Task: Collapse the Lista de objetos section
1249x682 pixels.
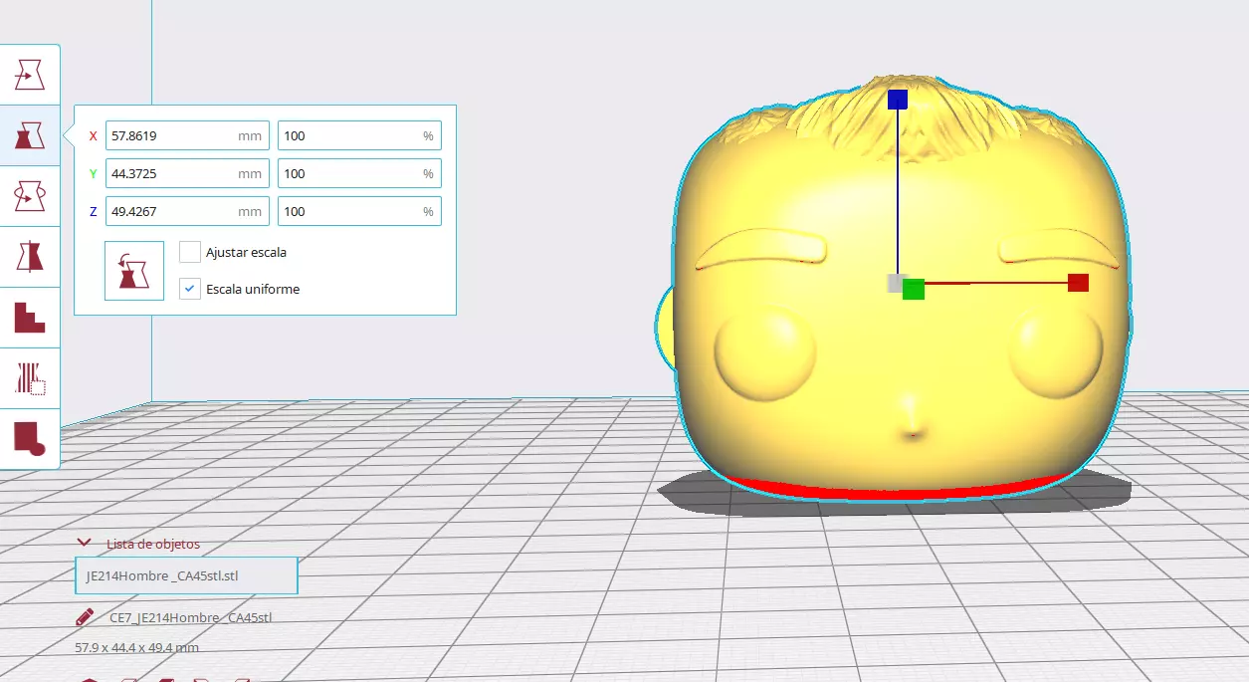Action: [85, 544]
